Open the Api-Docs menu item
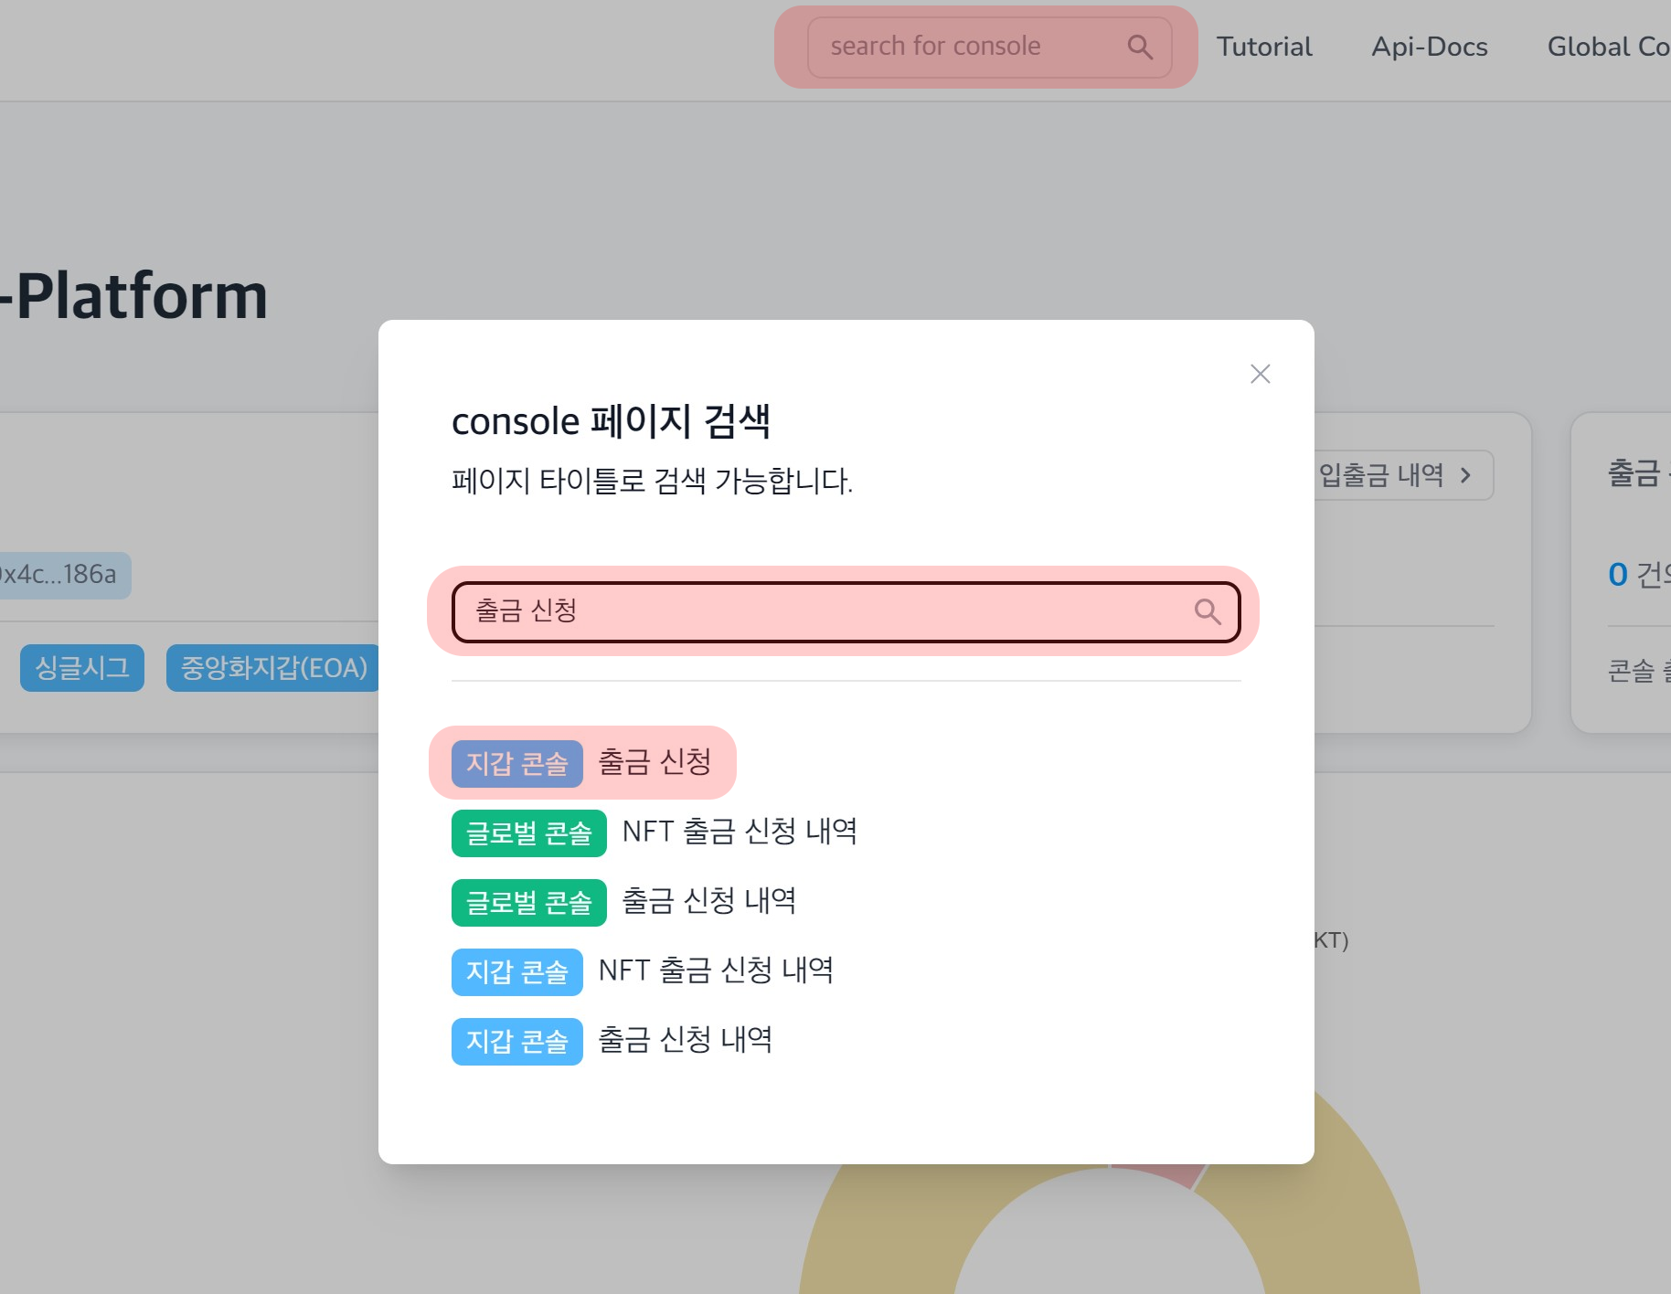The height and width of the screenshot is (1294, 1671). (1430, 47)
